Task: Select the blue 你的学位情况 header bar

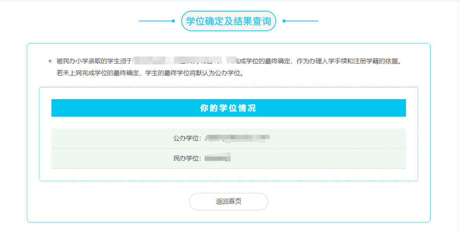Action: point(229,108)
